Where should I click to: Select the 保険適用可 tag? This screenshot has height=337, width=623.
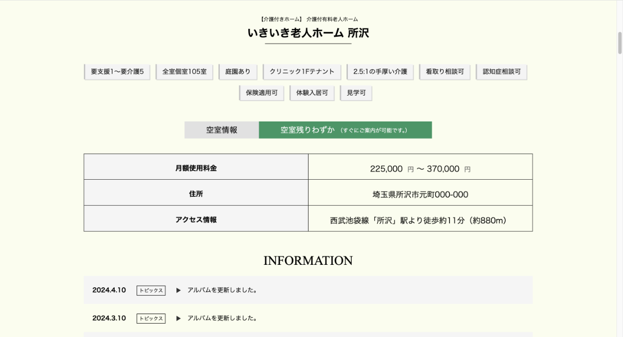262,93
